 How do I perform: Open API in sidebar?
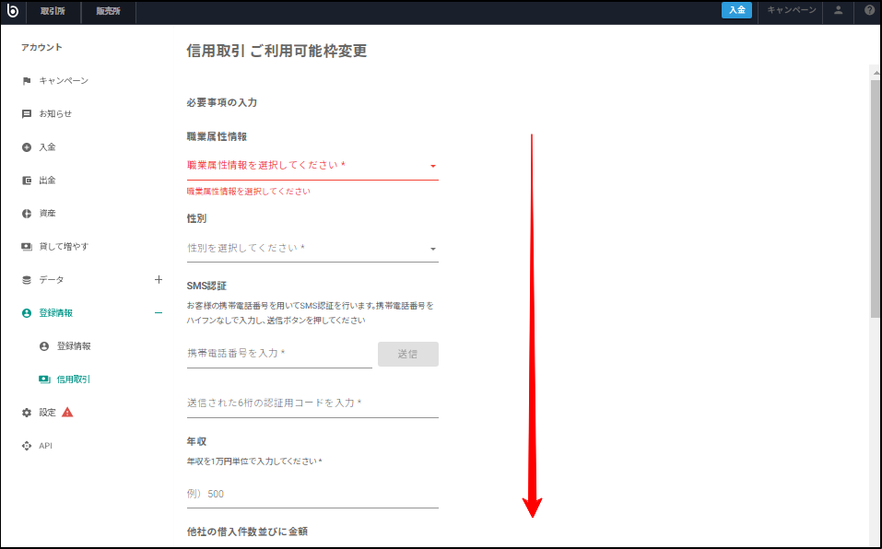click(x=45, y=446)
